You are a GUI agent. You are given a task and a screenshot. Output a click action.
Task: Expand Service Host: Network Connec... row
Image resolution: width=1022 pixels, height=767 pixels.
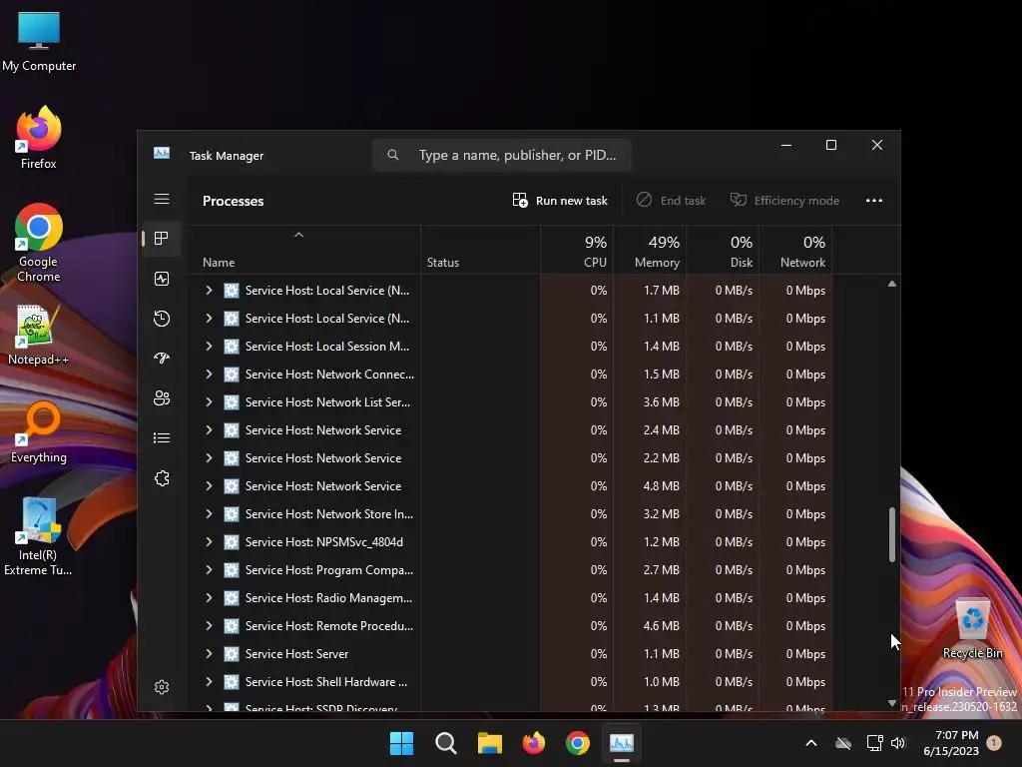209,375
